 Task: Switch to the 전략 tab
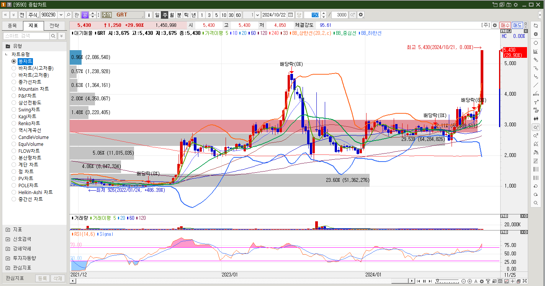54,26
